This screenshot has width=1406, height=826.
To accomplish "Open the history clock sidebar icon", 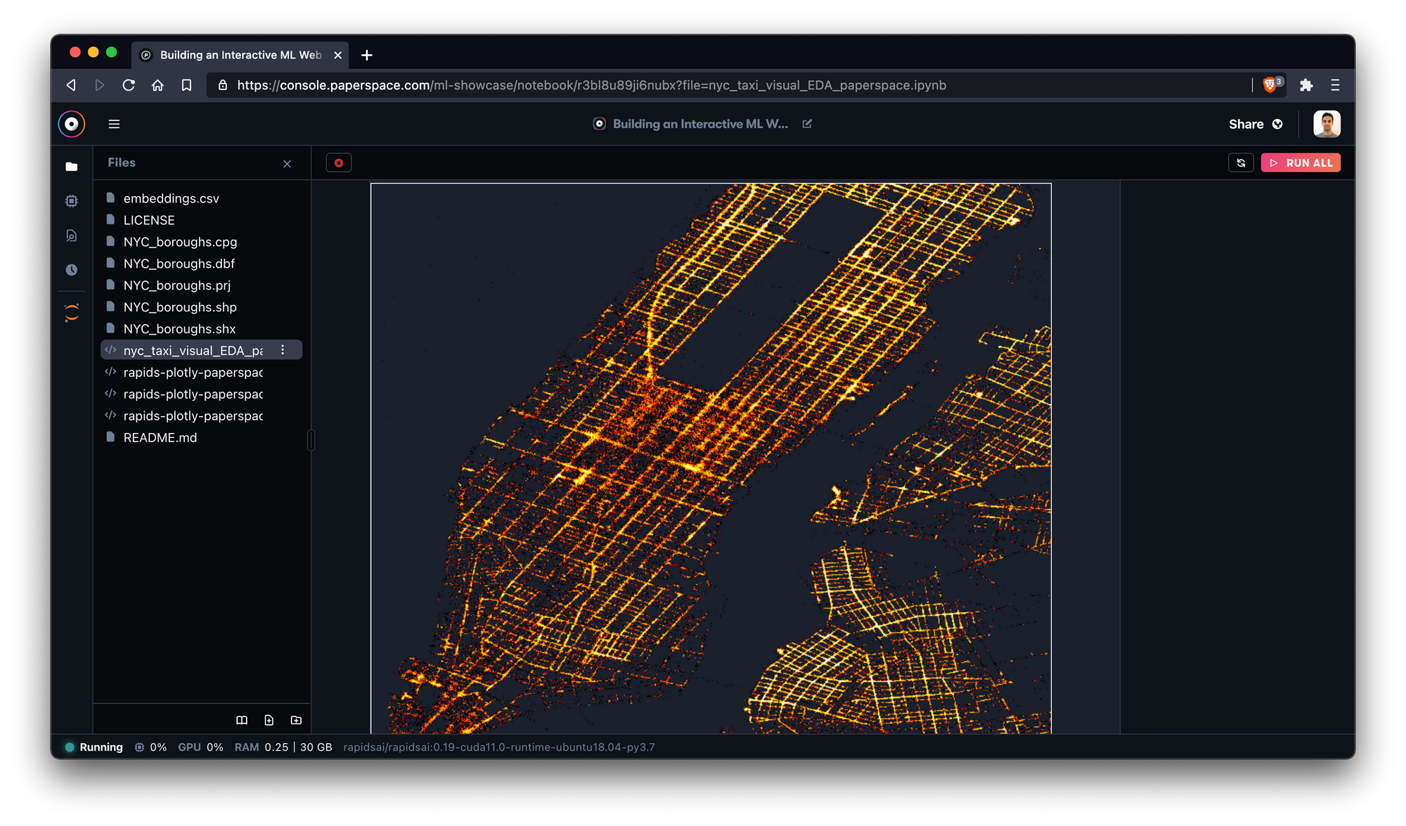I will [x=71, y=270].
